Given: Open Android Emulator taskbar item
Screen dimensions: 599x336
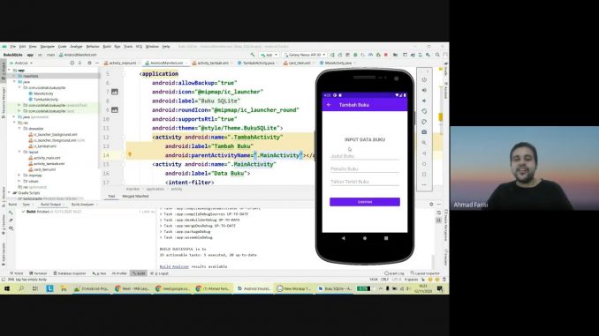Looking at the screenshot, I should (x=254, y=288).
